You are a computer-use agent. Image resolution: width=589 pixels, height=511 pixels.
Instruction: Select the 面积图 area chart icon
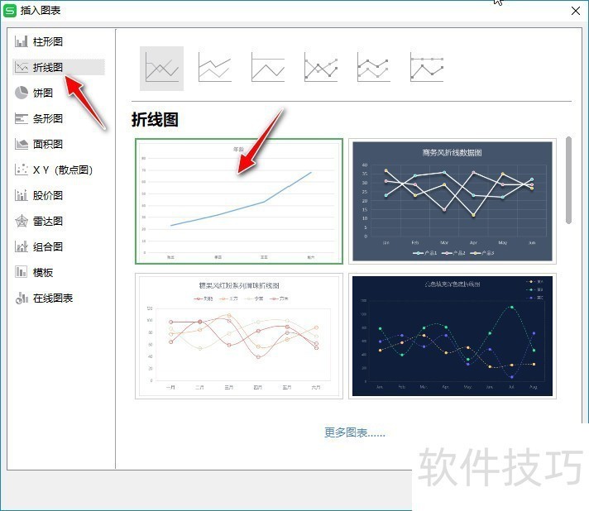(21, 144)
